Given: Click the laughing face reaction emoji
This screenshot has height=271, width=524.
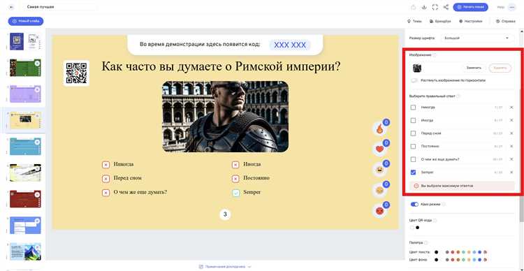Looking at the screenshot, I should pos(379,170).
